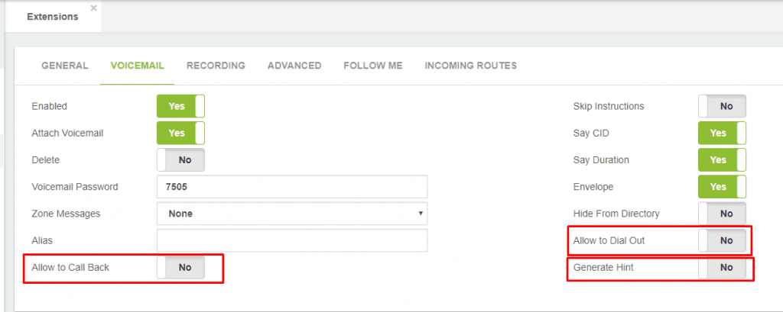The image size is (783, 312).
Task: Go to the Incoming Routes tab
Action: (470, 66)
